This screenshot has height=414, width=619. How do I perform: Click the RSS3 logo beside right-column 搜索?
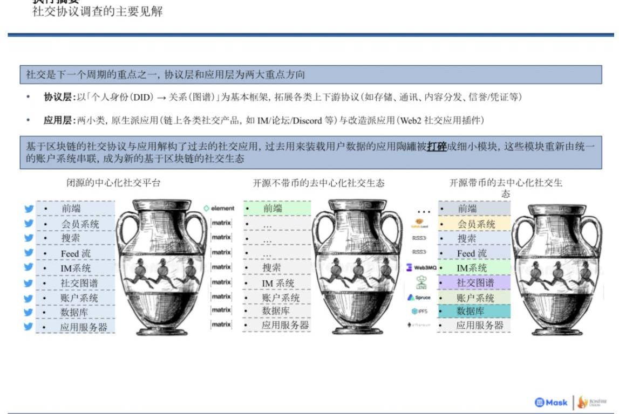(x=419, y=238)
